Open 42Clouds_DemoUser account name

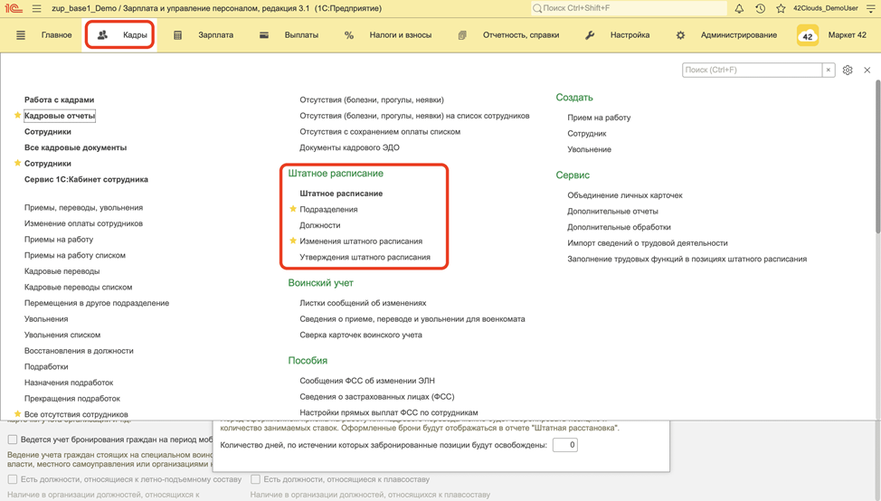(x=826, y=8)
